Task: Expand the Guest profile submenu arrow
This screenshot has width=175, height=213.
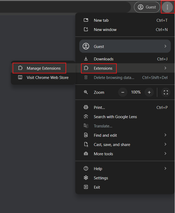Action: (x=165, y=46)
